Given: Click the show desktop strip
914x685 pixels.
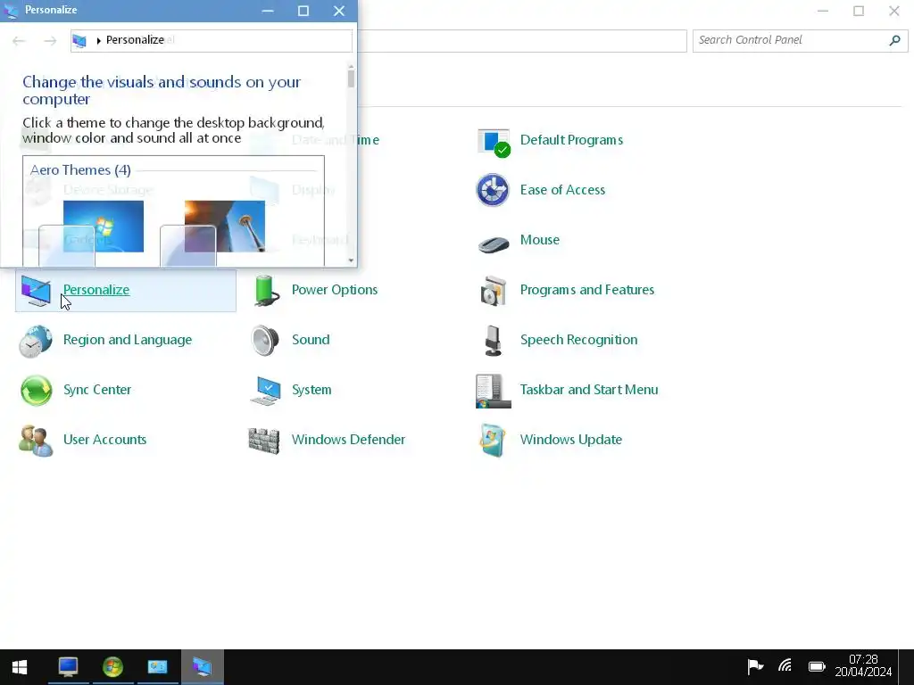Looking at the screenshot, I should click(x=907, y=667).
